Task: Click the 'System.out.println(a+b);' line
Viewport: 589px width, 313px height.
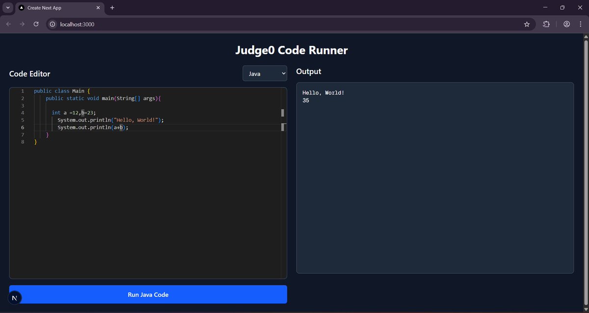Action: (x=93, y=127)
